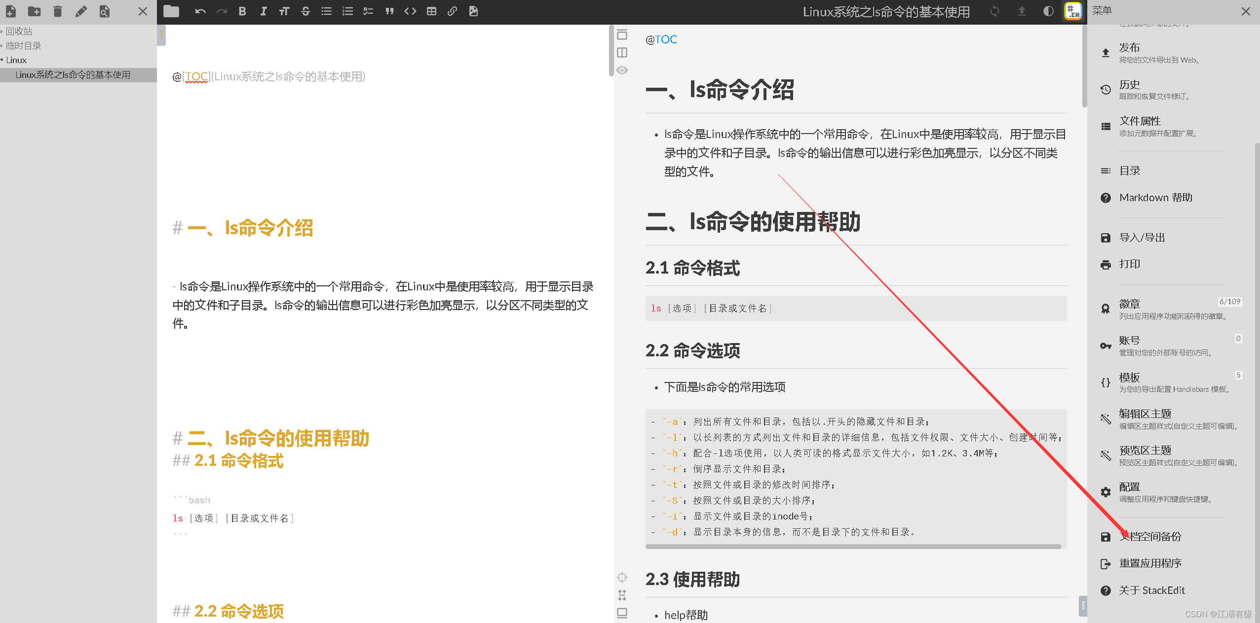Click the document title in the top bar
The height and width of the screenshot is (623, 1260).
click(x=886, y=12)
